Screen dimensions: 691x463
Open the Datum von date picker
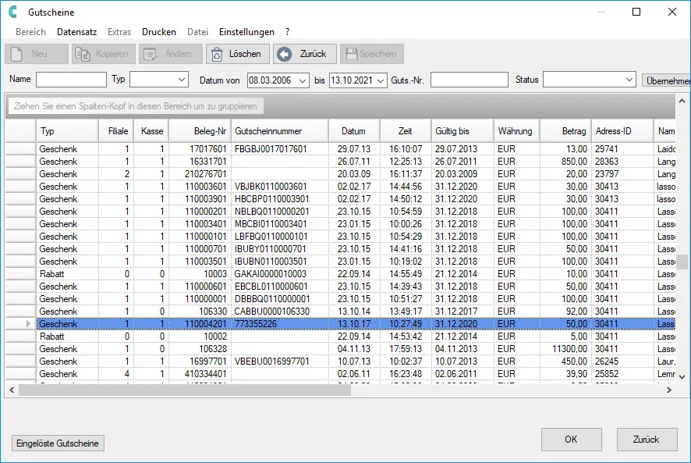pyautogui.click(x=303, y=80)
